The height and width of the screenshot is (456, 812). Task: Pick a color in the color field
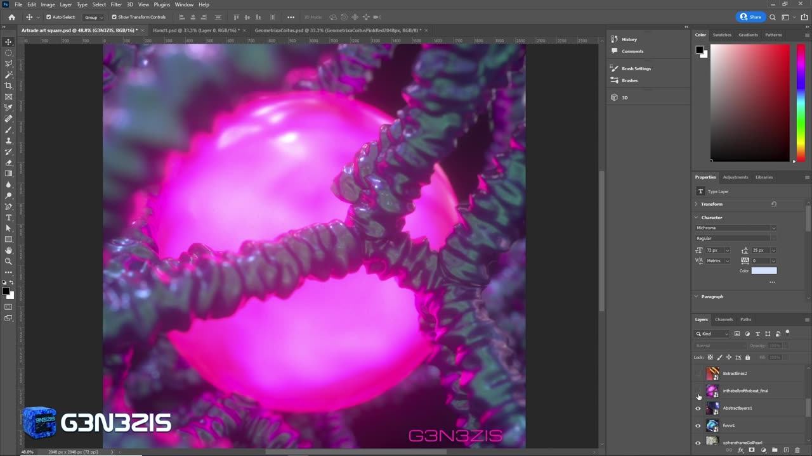pyautogui.click(x=750, y=103)
